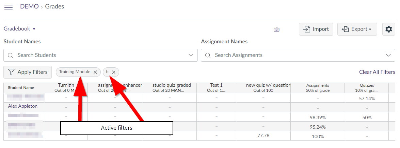Screen dimensions: 400x148
Task: Click Clear All Filters link
Action: (x=377, y=72)
